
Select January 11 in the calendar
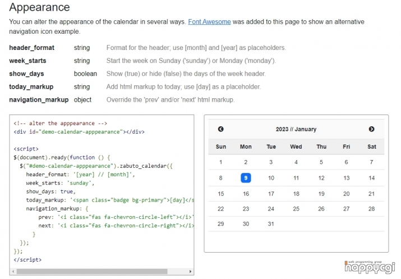pyautogui.click(x=296, y=178)
